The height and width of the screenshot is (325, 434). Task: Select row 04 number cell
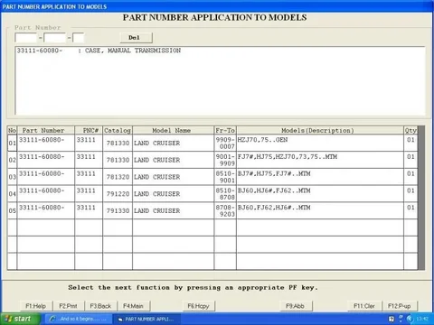[12, 194]
